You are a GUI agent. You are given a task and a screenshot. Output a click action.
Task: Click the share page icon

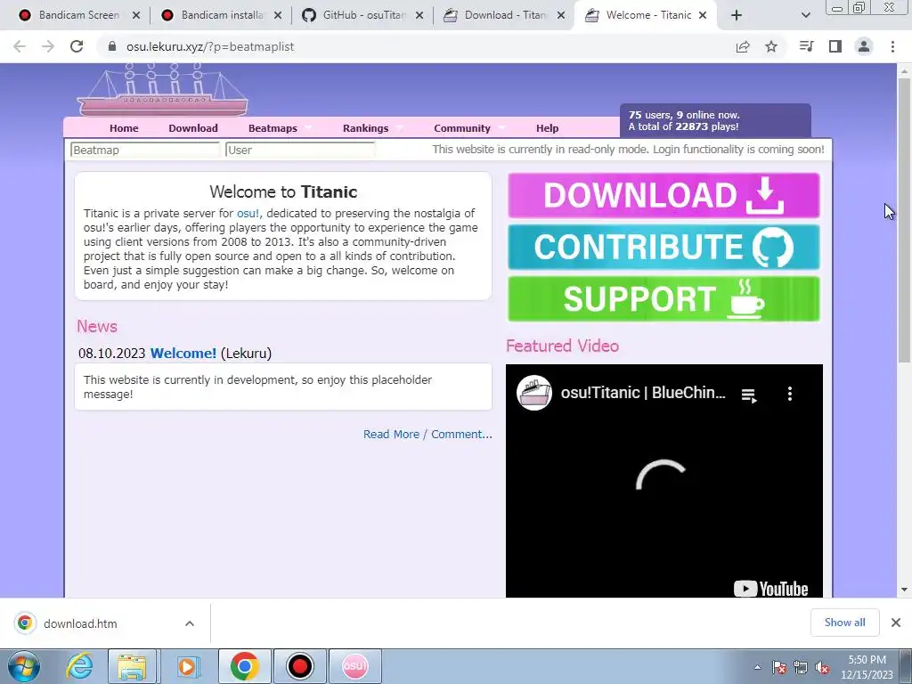pyautogui.click(x=743, y=46)
